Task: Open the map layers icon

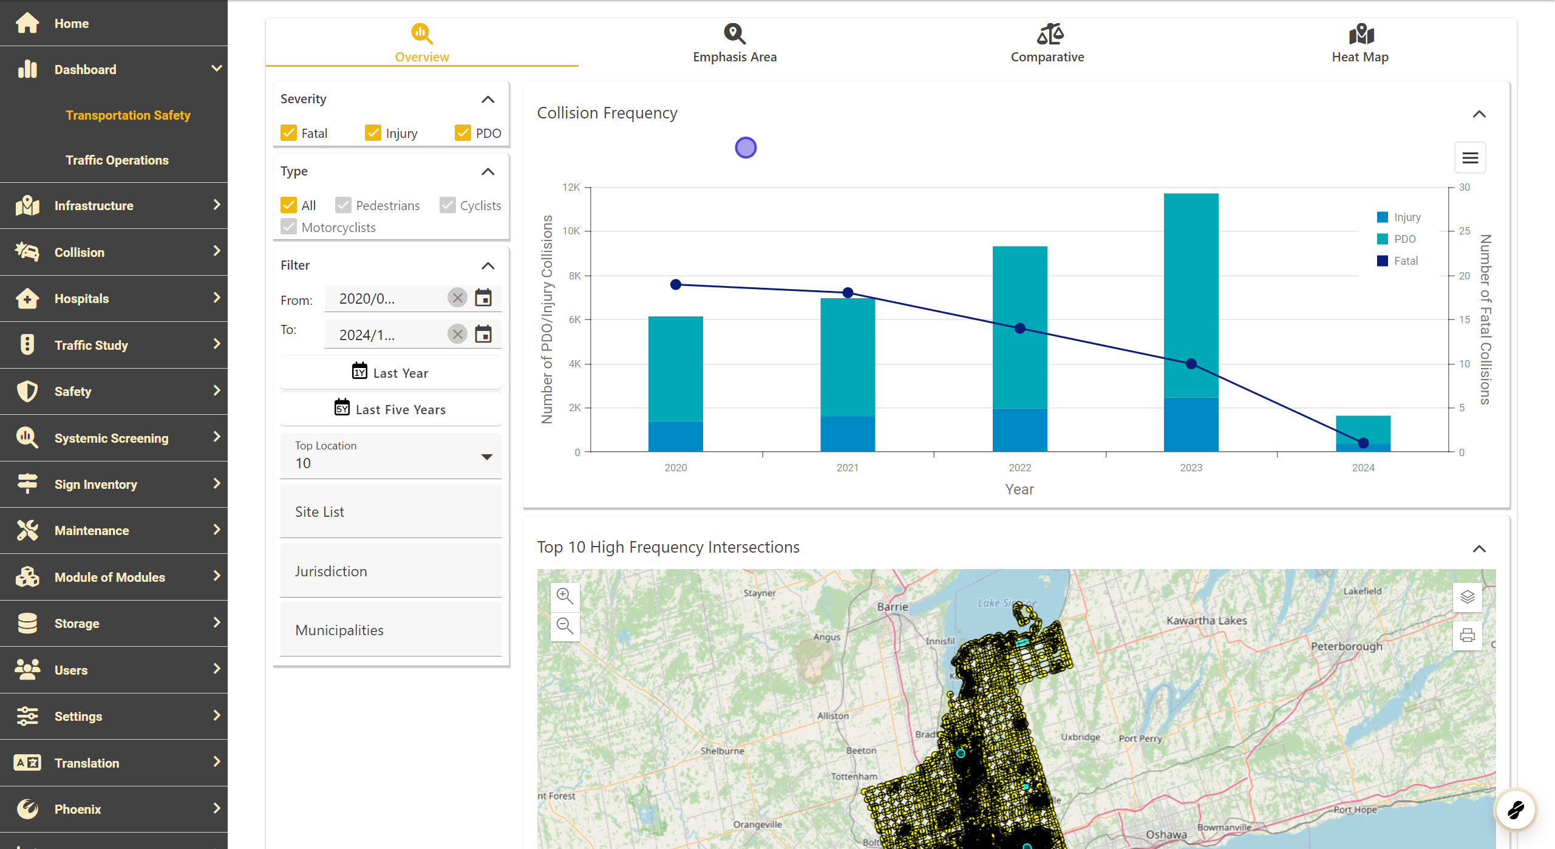Action: (x=1467, y=597)
